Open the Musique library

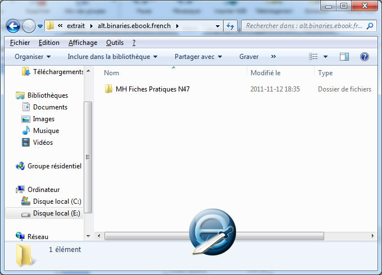click(46, 131)
